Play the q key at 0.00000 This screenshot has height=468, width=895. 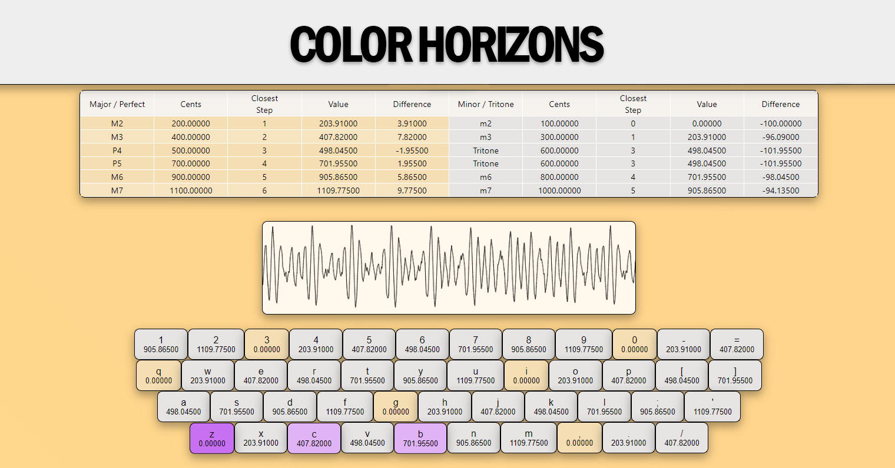[x=158, y=376]
